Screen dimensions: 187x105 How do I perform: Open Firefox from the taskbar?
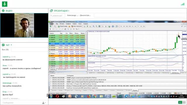pyautogui.click(x=89, y=96)
